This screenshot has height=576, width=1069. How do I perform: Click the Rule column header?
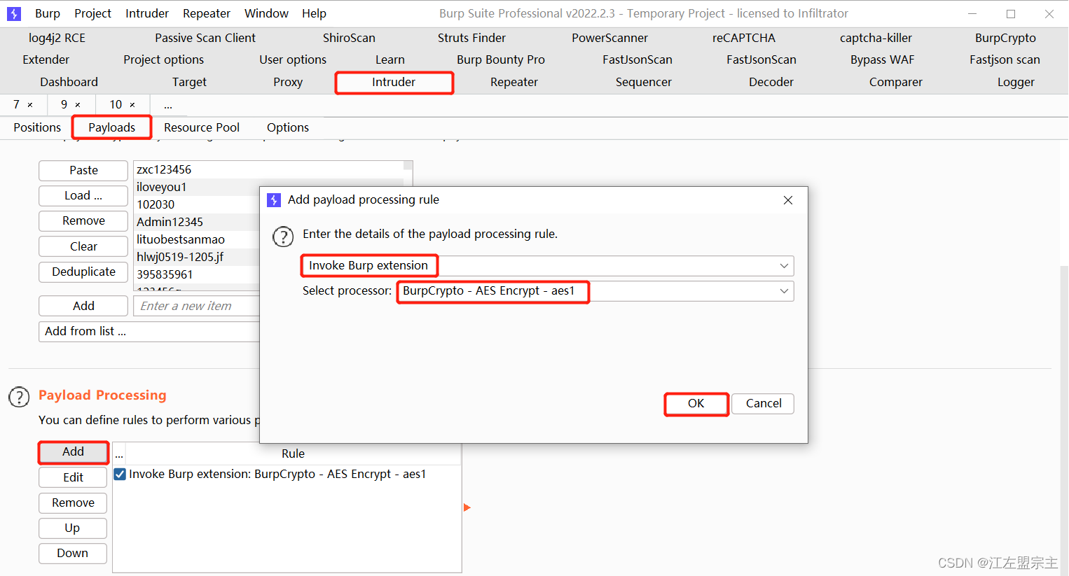coord(293,454)
